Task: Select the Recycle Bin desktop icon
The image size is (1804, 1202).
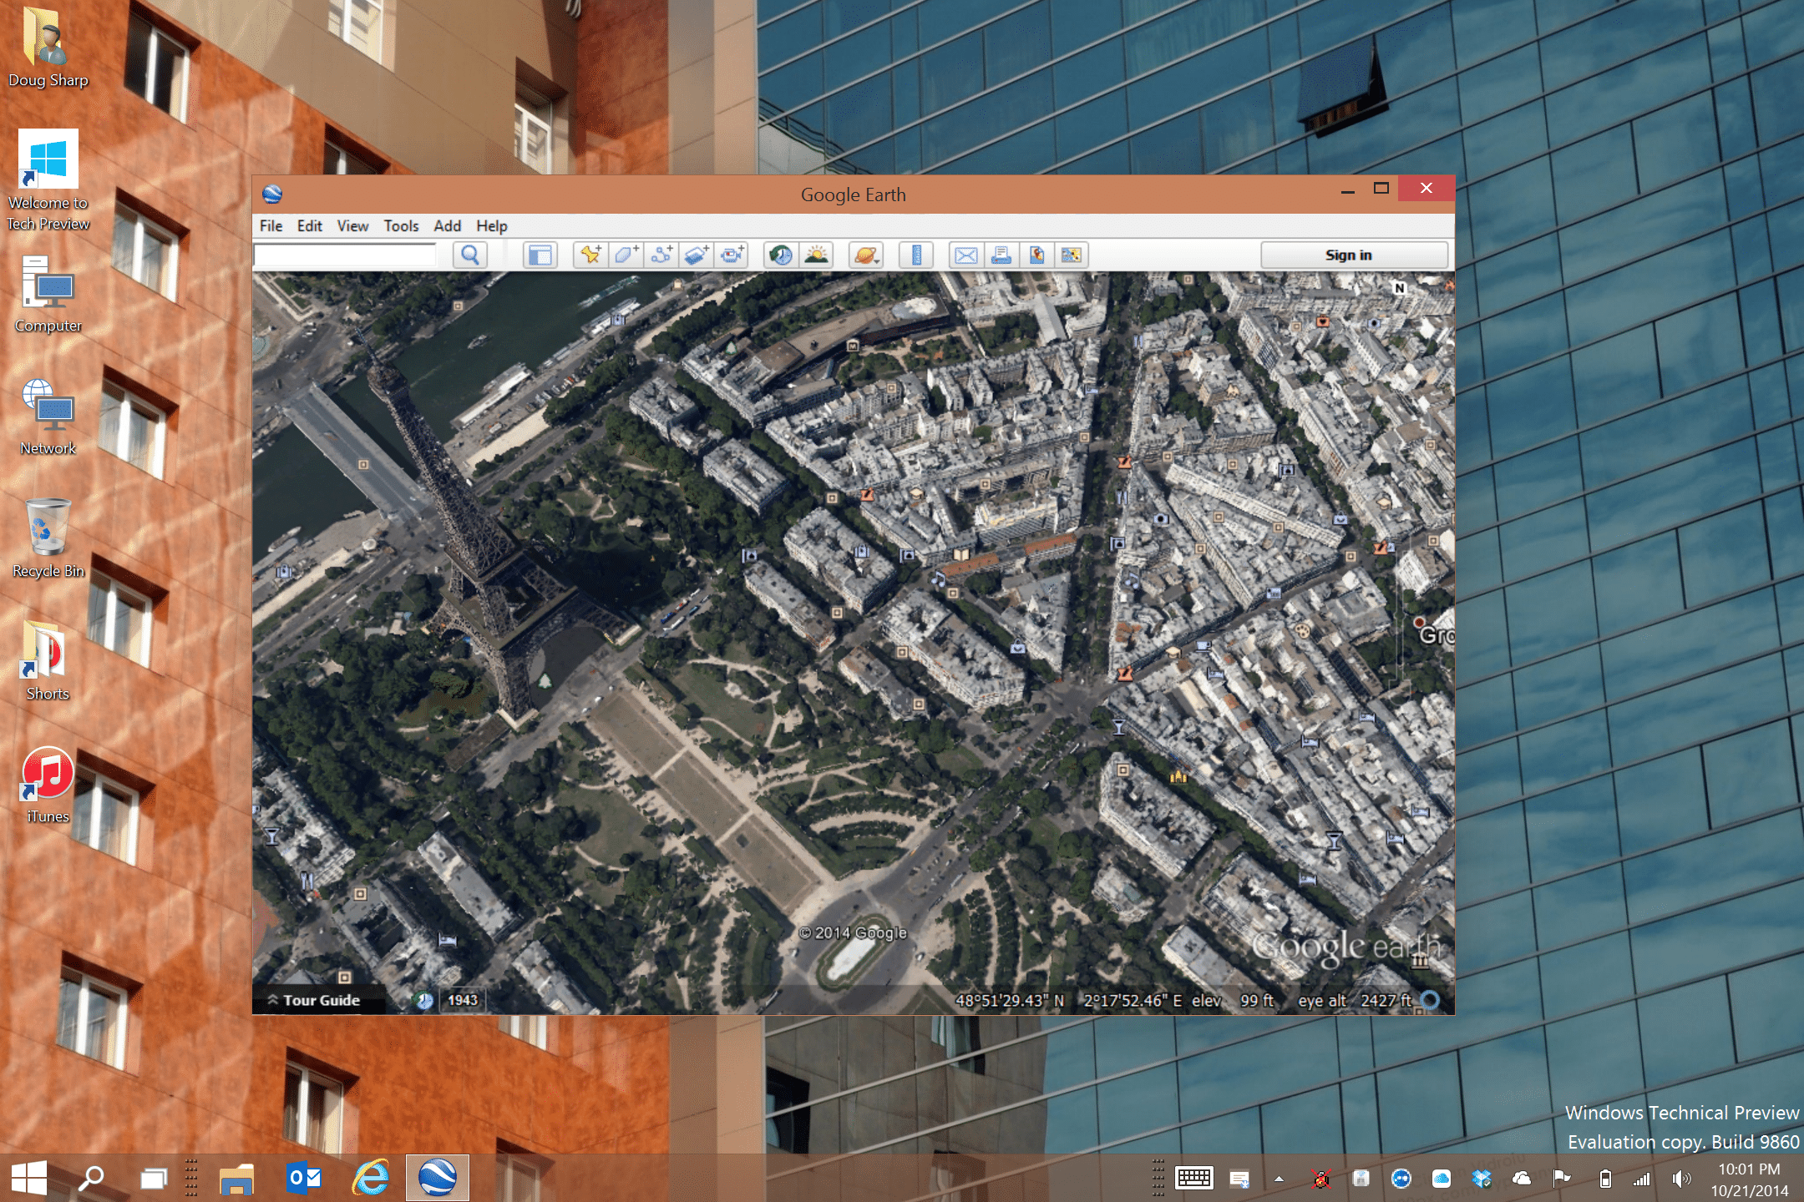Action: click(x=48, y=538)
